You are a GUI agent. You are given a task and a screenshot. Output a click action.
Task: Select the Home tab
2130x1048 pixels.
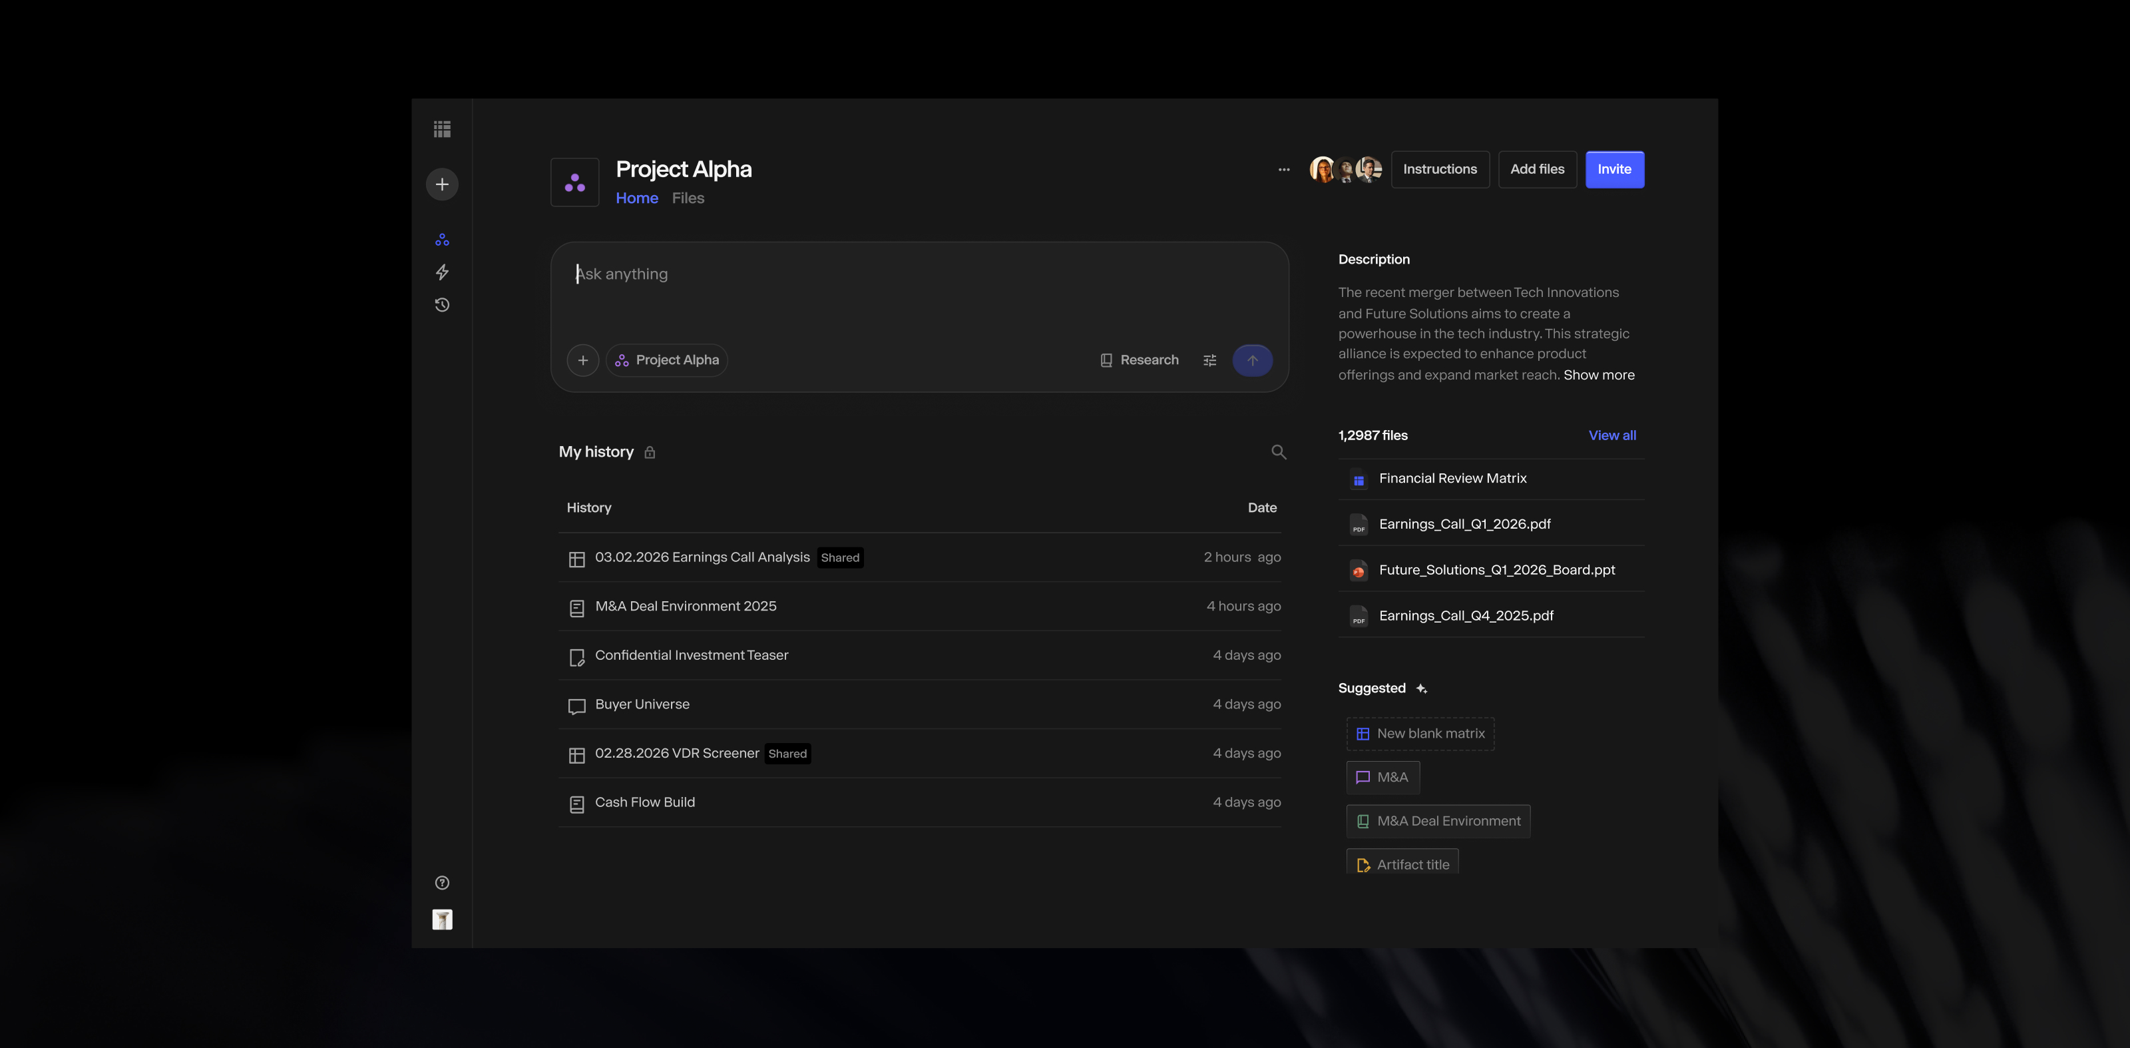click(637, 198)
